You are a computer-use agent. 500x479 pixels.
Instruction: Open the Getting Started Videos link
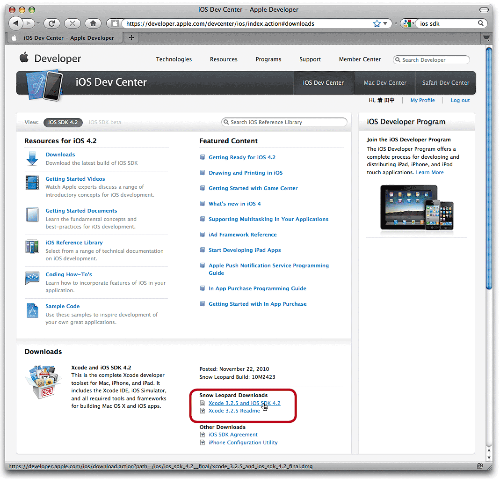click(x=75, y=179)
